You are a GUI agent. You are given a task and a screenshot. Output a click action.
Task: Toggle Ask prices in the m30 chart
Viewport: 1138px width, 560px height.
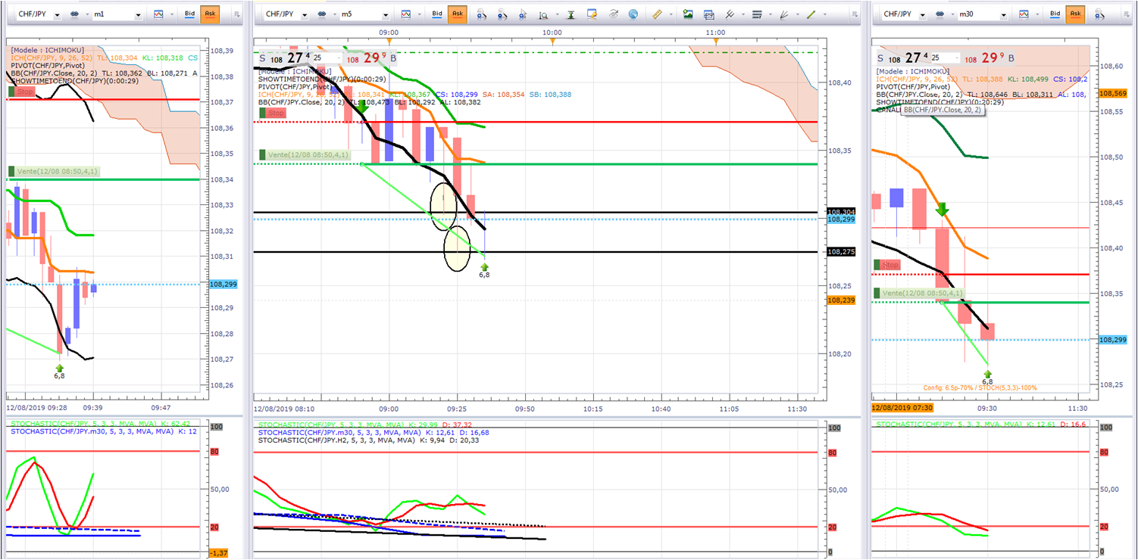pyautogui.click(x=1075, y=14)
